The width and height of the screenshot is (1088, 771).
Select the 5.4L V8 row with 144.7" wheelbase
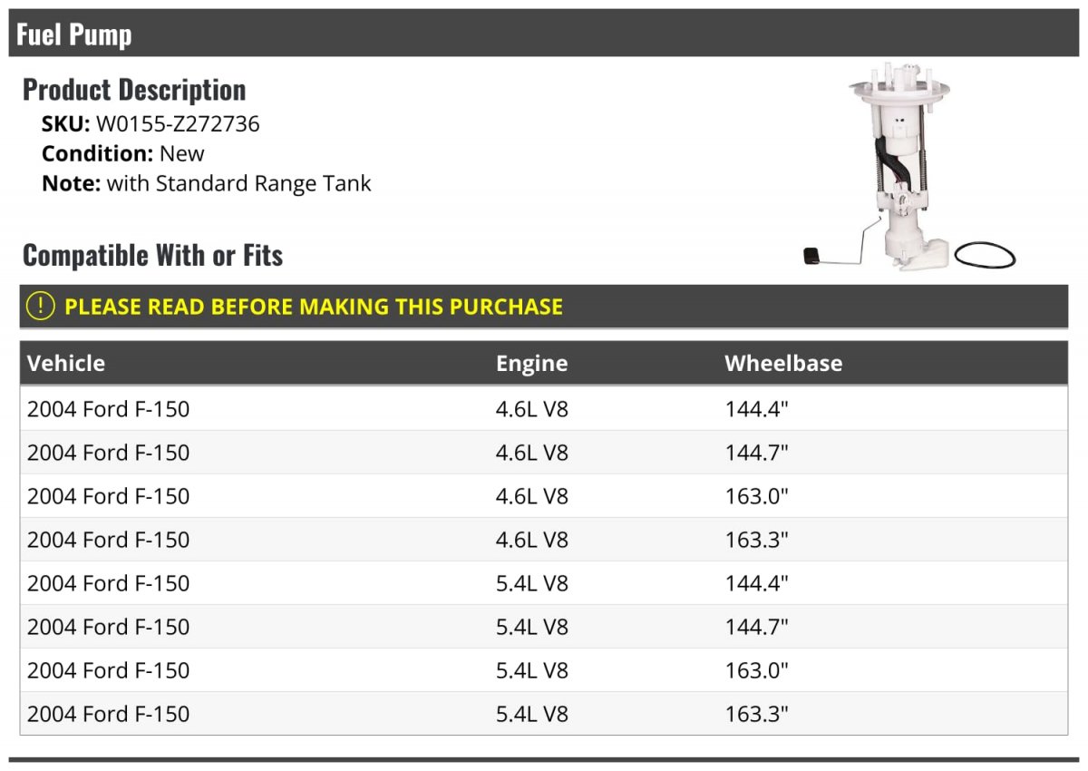tap(544, 627)
